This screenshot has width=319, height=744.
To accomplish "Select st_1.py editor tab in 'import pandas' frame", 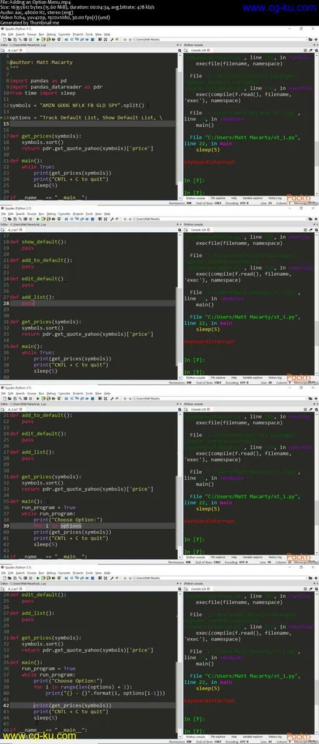I will 13,50.
